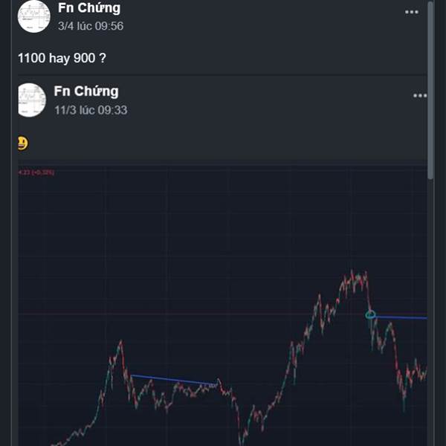Open Fn Chứng profile from 3/4 post name
446x446 pixels.
pyautogui.click(x=88, y=8)
